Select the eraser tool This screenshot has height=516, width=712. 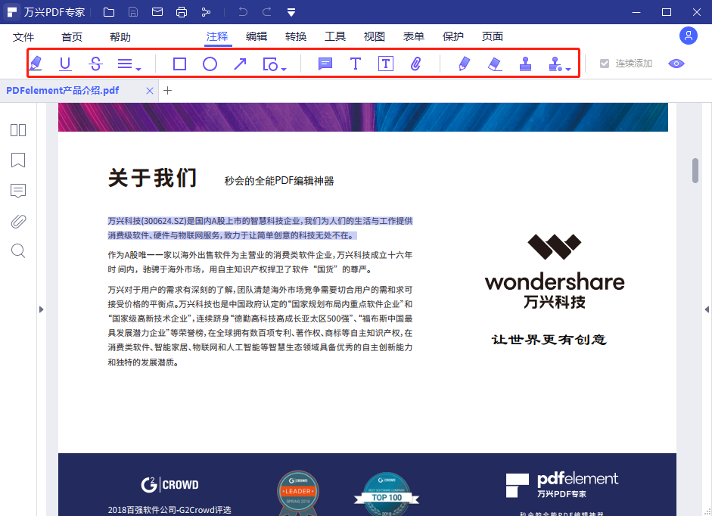[494, 64]
